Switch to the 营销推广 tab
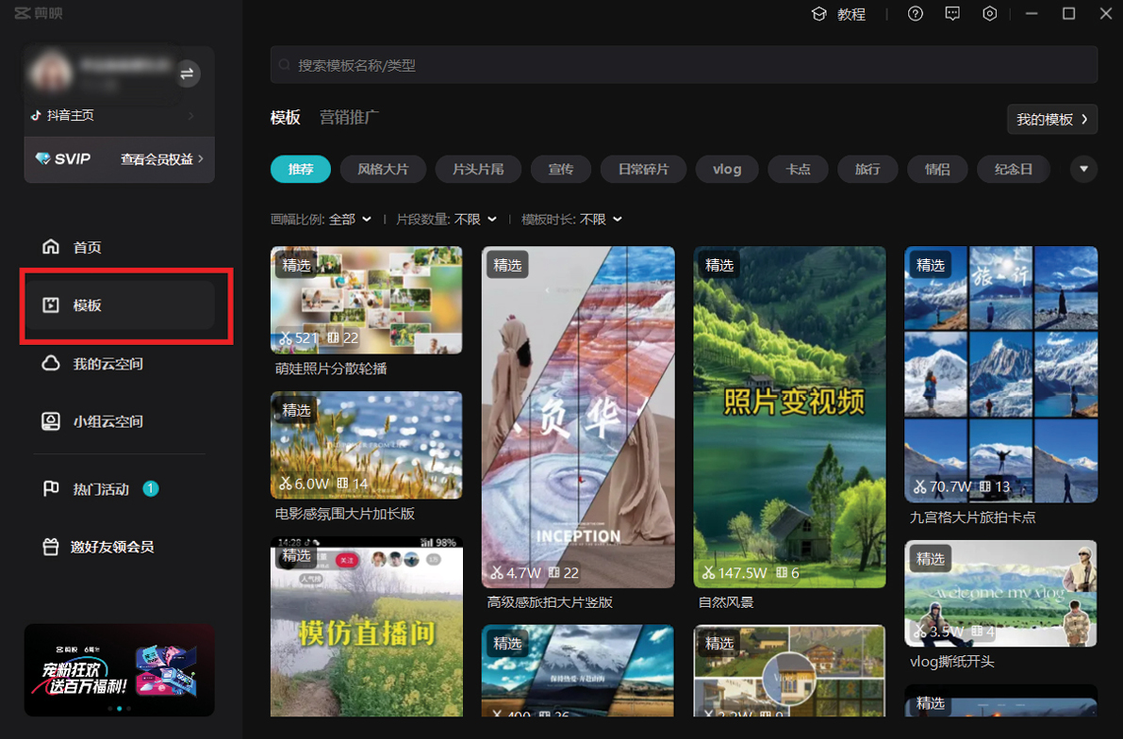This screenshot has width=1123, height=739. [x=349, y=118]
